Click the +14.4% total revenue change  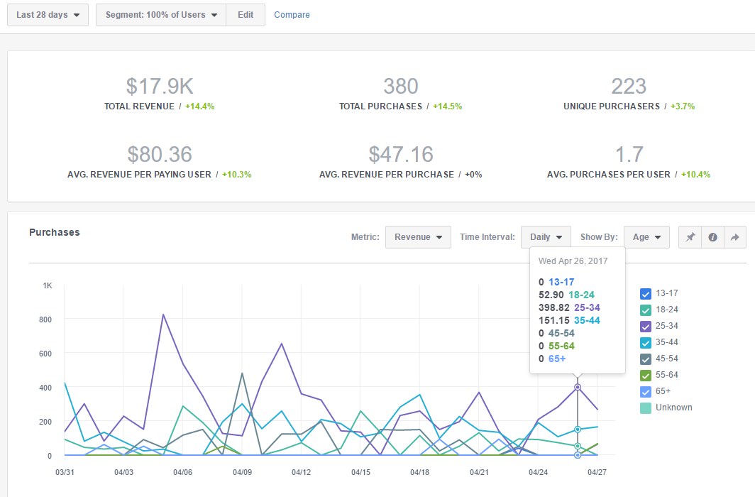click(200, 106)
